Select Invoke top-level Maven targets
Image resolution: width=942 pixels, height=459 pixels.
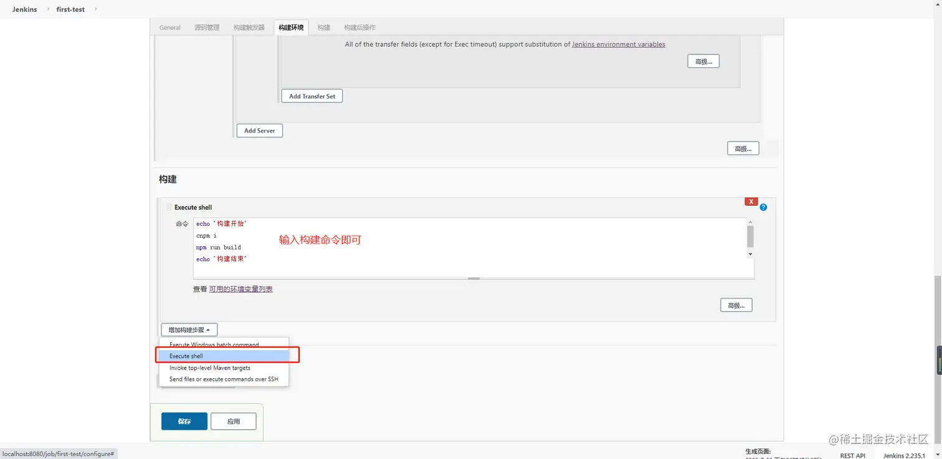pos(211,368)
